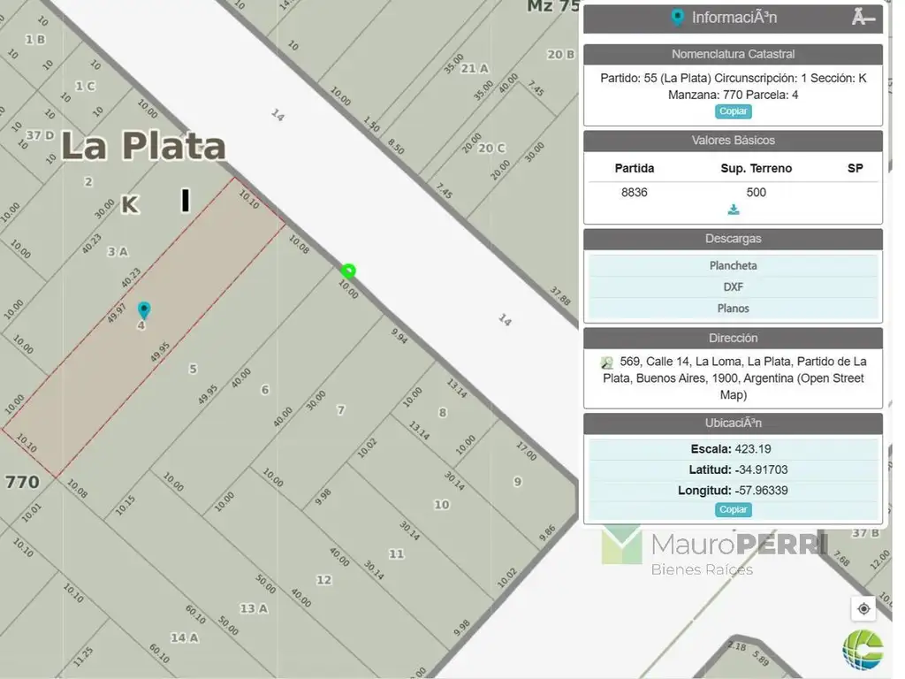
Task: Click the pin icon in Información header
Action: 678,18
